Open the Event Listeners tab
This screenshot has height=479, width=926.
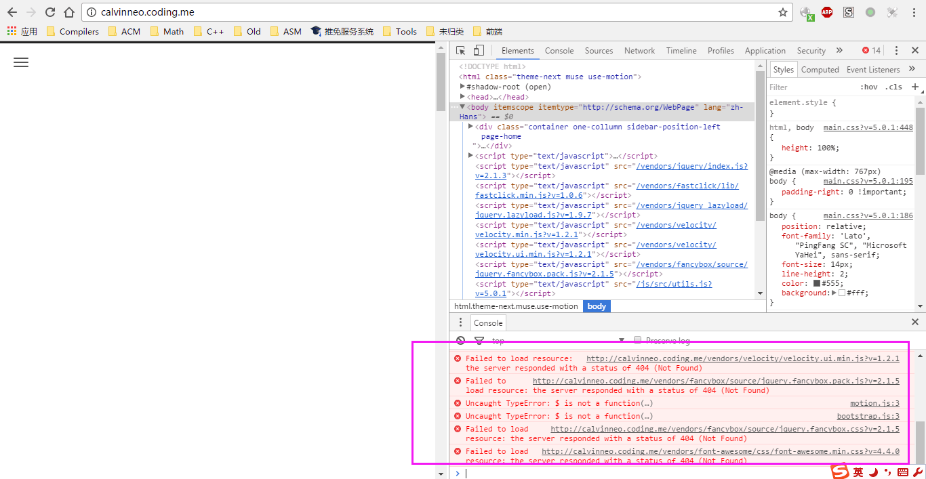pyautogui.click(x=873, y=69)
